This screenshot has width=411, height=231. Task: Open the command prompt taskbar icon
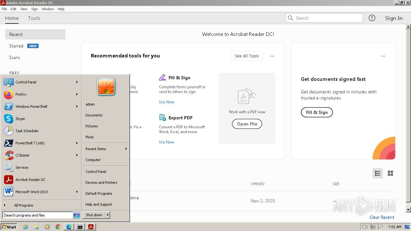click(x=80, y=227)
